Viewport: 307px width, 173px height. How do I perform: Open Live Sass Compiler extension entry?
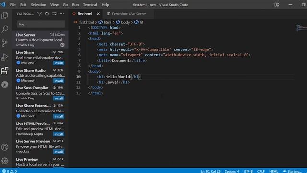(40, 93)
